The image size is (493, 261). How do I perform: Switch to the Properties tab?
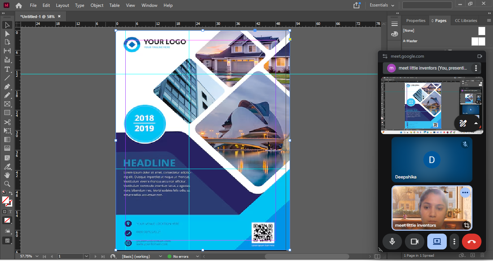click(416, 21)
